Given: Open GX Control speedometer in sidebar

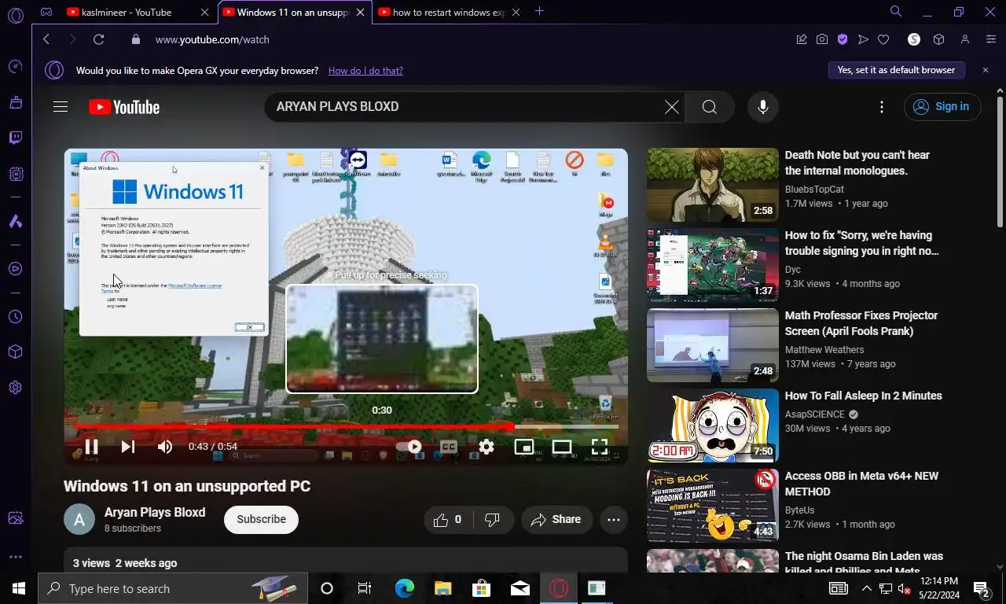Looking at the screenshot, I should pos(15,67).
